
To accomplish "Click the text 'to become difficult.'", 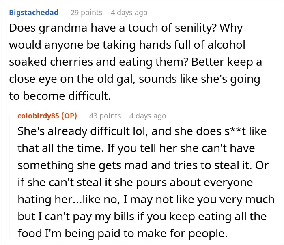I will click(60, 96).
